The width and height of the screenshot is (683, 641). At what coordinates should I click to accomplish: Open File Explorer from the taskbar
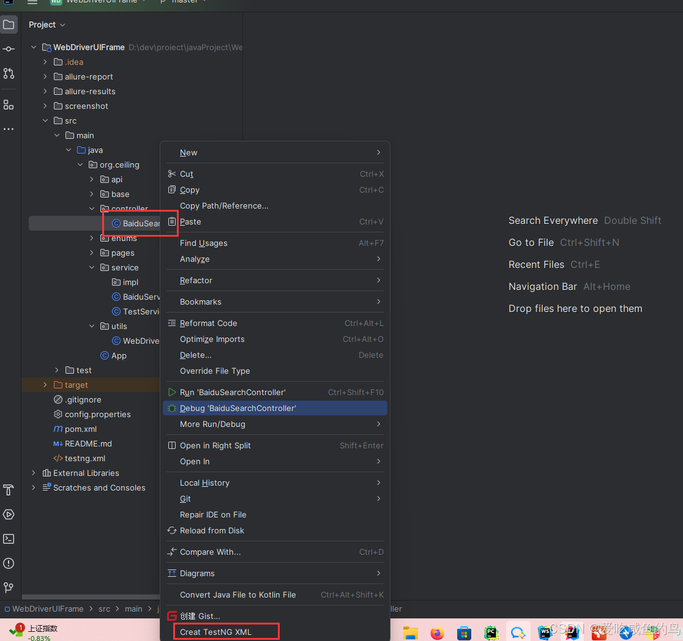(410, 632)
